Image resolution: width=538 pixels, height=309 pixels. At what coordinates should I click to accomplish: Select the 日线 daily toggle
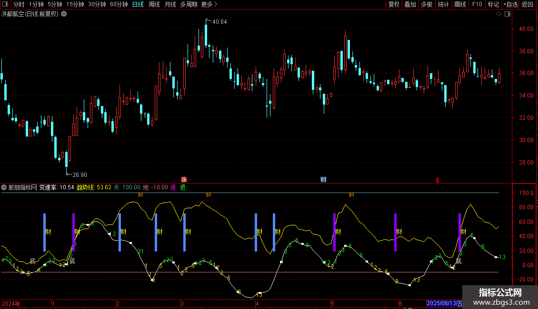point(138,5)
